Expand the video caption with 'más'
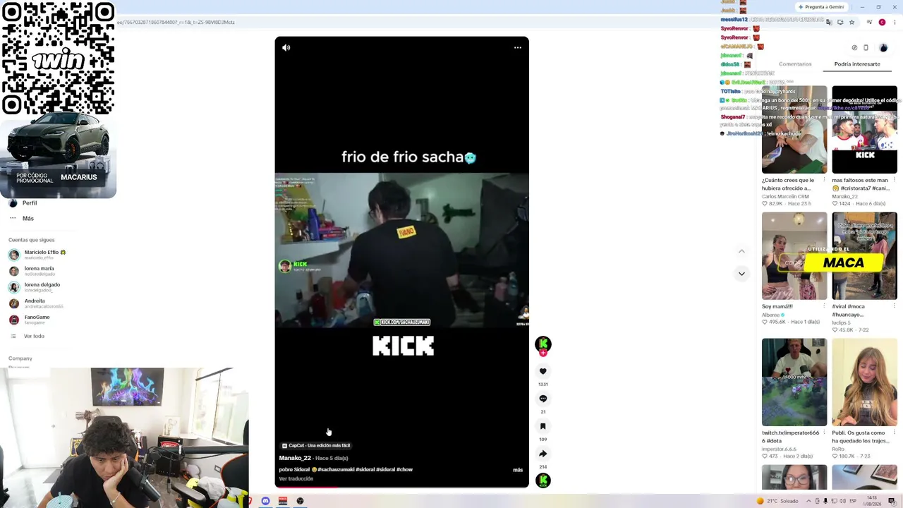 [x=518, y=470]
